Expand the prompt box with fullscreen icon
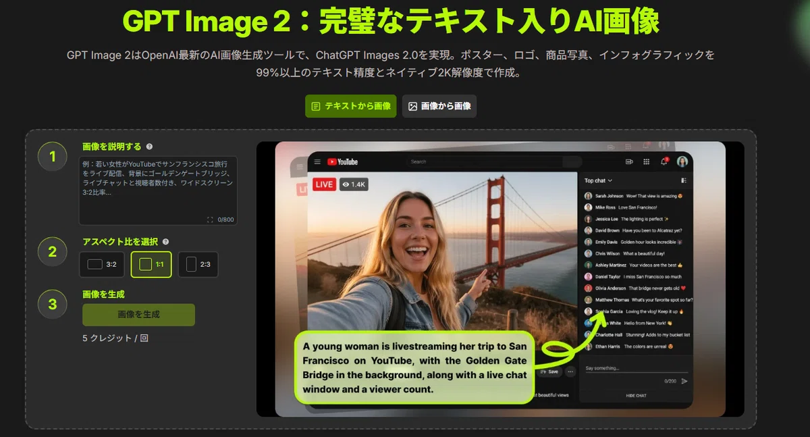The height and width of the screenshot is (437, 810). pos(210,220)
